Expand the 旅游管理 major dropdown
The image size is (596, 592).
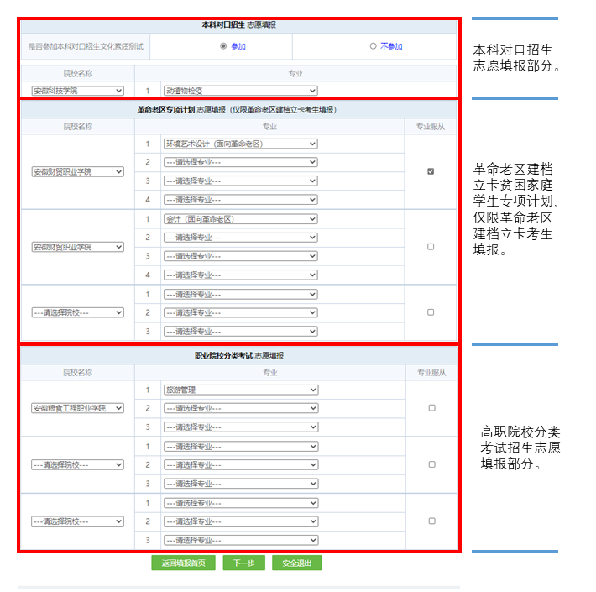coord(240,390)
